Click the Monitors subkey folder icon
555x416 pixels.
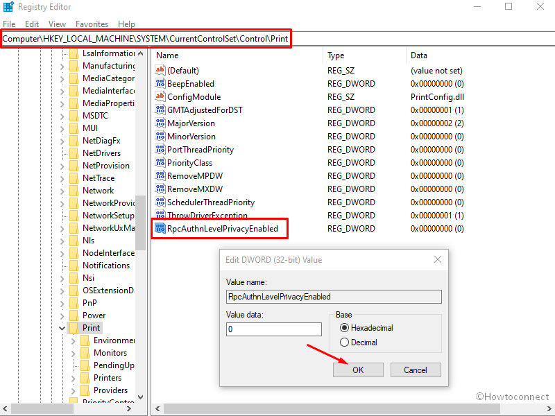click(85, 353)
